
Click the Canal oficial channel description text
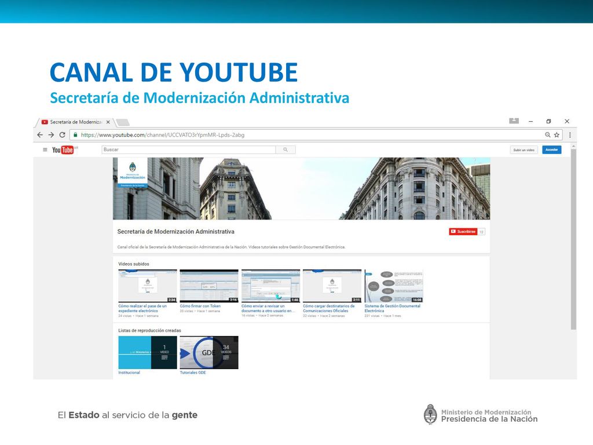pos(231,247)
